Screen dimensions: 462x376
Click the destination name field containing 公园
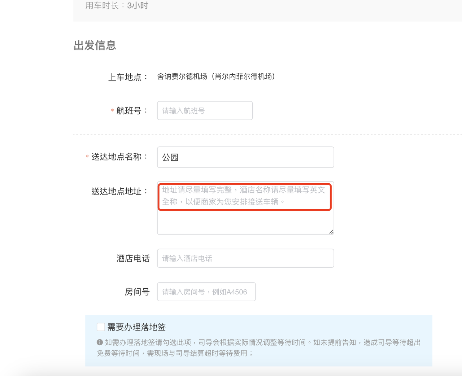(245, 157)
